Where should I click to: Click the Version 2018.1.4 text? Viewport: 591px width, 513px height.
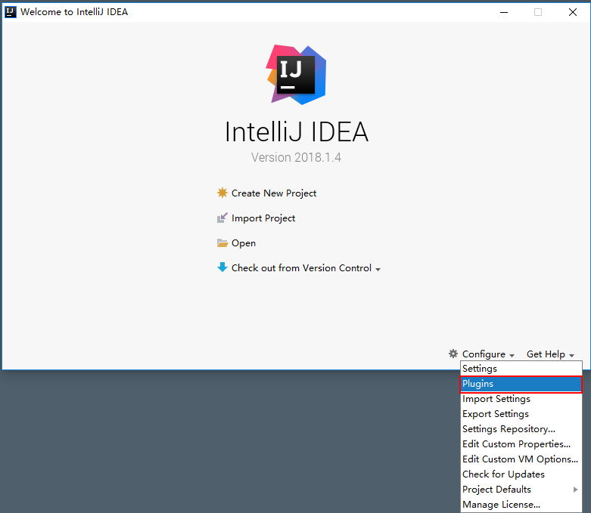click(296, 157)
